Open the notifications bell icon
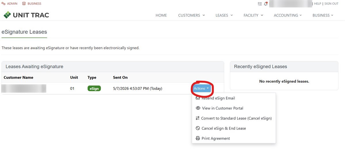 [266, 4]
